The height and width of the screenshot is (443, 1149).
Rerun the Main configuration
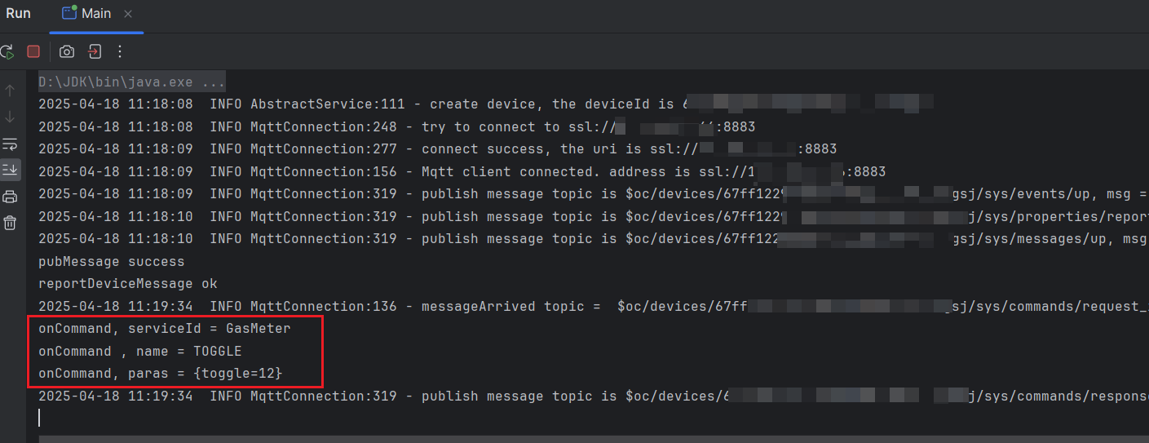click(7, 51)
